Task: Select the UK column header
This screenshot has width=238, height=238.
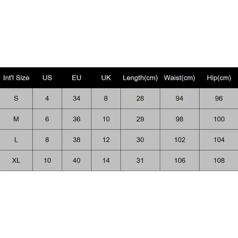Action: coord(106,78)
